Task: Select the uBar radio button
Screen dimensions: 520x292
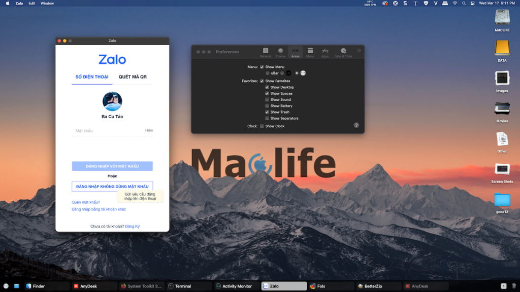Action: [x=268, y=73]
